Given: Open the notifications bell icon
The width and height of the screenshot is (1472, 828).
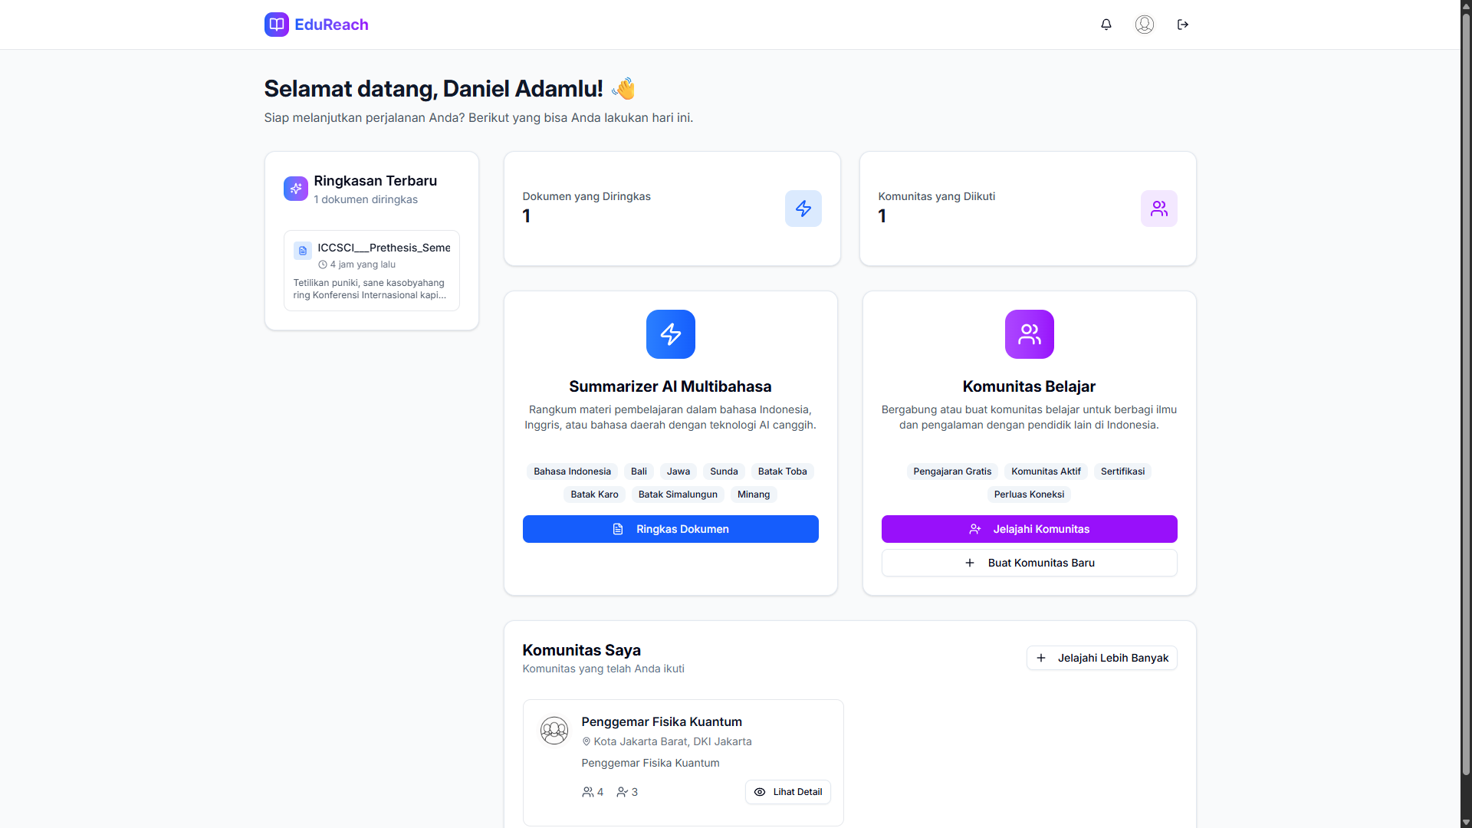Looking at the screenshot, I should [1106, 25].
